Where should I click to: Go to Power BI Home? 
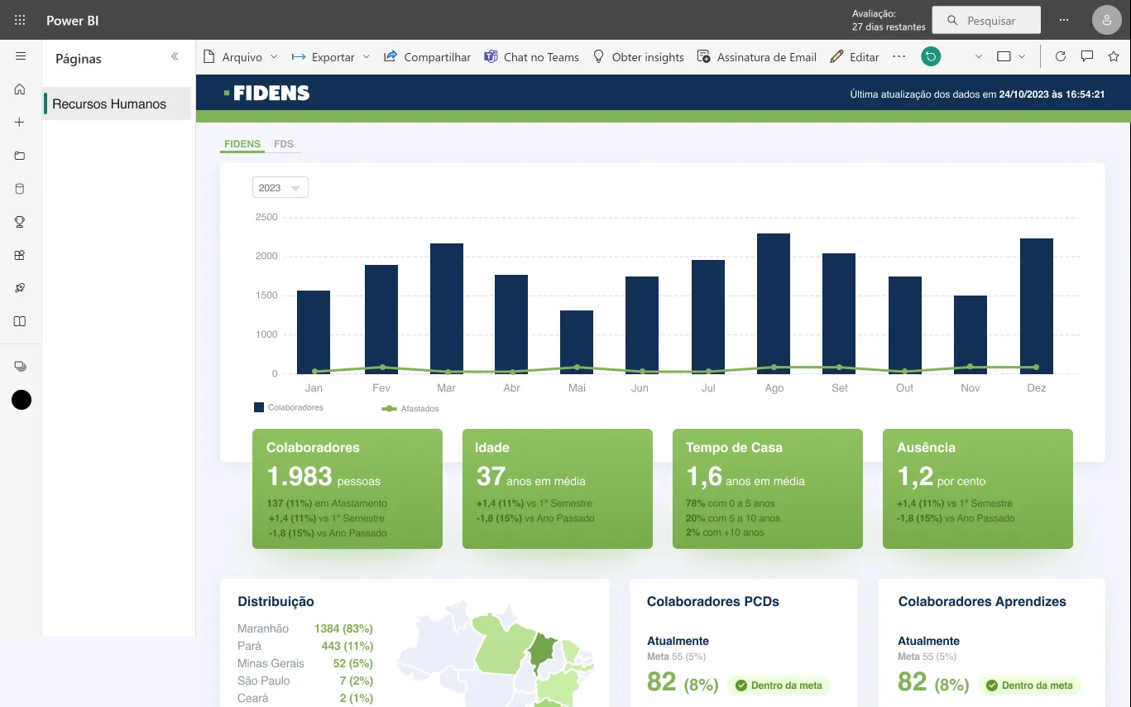tap(20, 89)
